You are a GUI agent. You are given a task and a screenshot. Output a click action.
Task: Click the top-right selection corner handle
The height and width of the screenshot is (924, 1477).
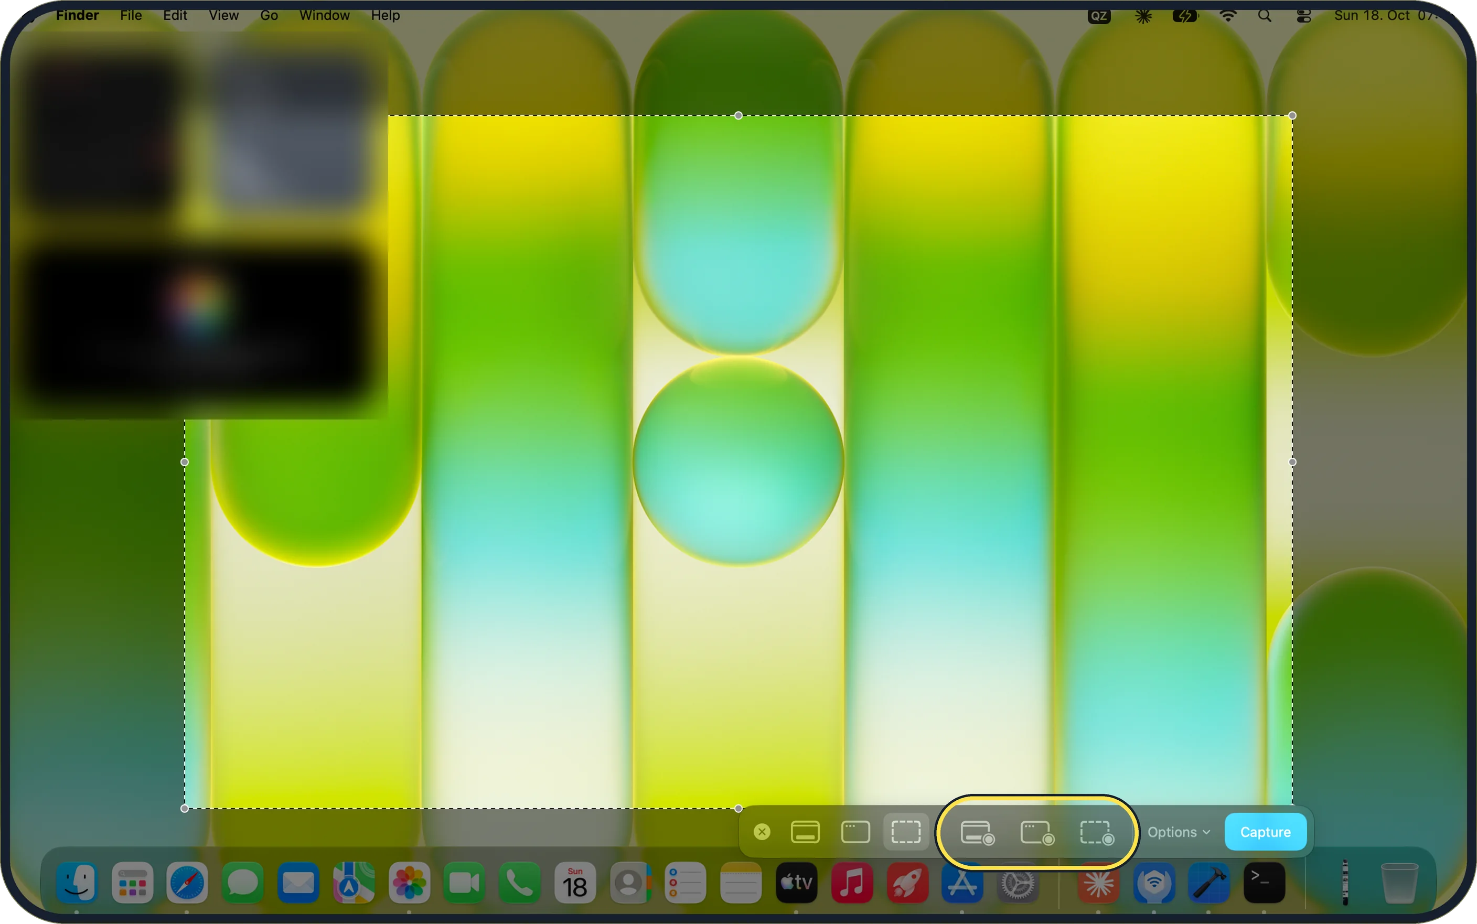(x=1292, y=115)
